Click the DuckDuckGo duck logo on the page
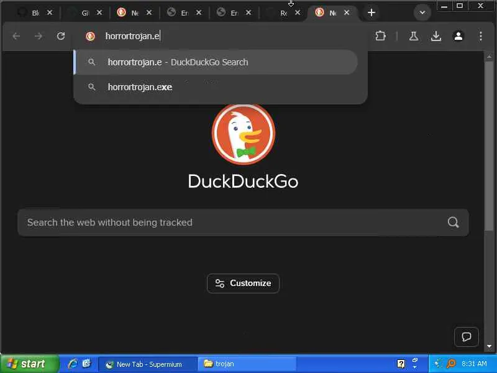Image resolution: width=497 pixels, height=373 pixels. coord(243,134)
